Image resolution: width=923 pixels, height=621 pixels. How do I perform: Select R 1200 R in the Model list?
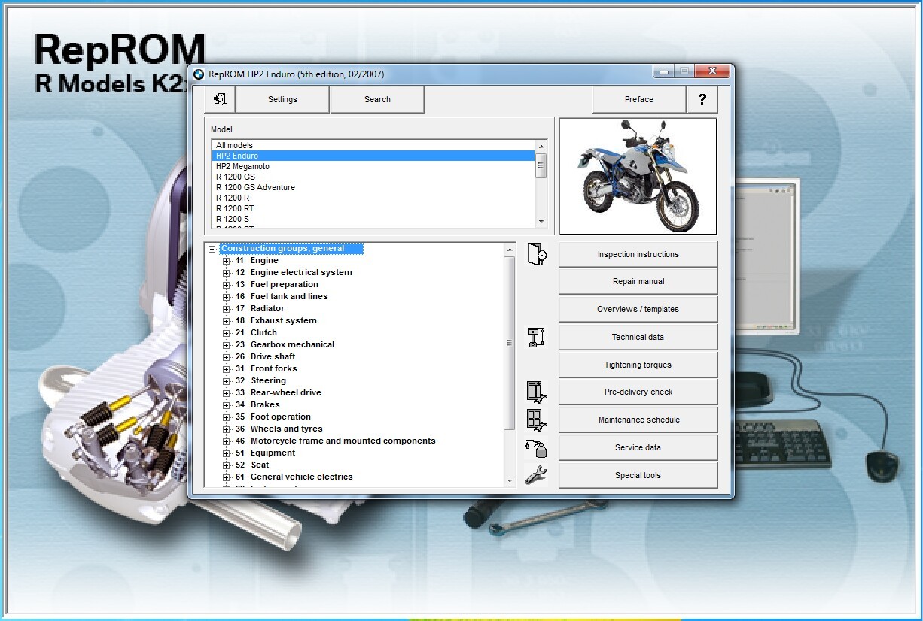point(373,198)
